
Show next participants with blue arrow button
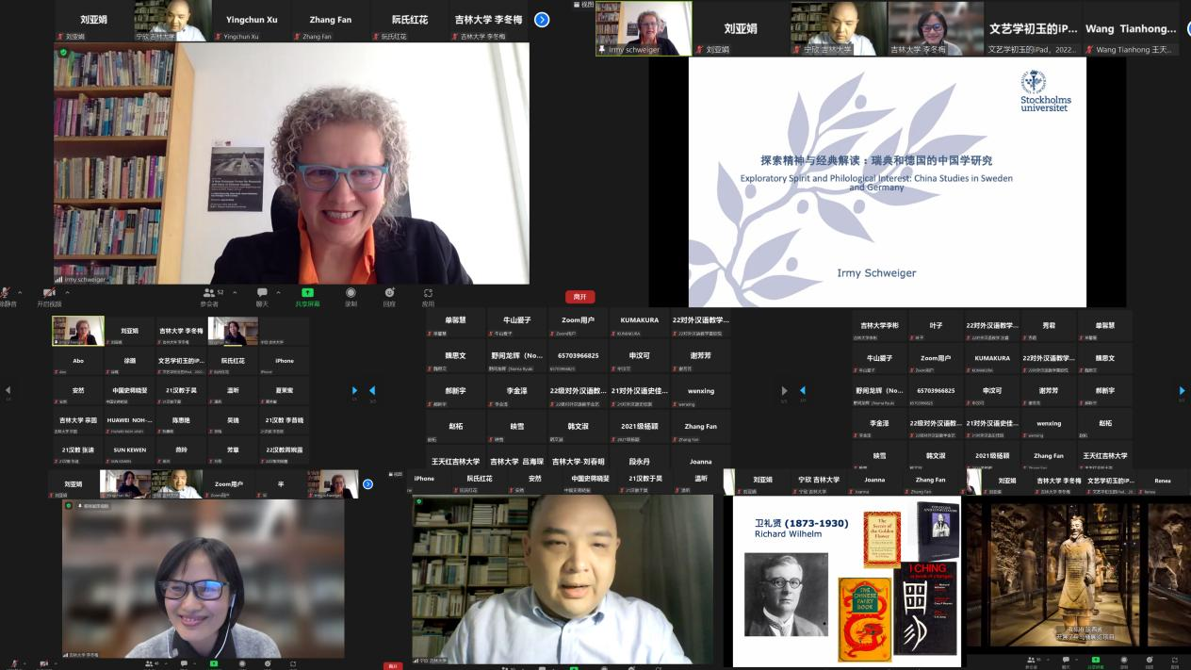[x=541, y=19]
